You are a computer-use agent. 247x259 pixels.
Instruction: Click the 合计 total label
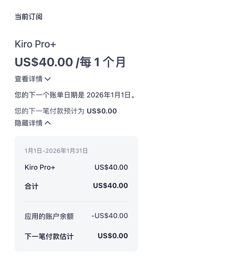pyautogui.click(x=32, y=186)
